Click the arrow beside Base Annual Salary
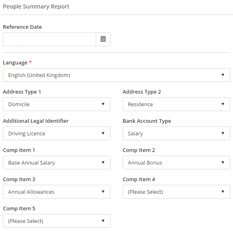233x231 pixels. tap(103, 163)
